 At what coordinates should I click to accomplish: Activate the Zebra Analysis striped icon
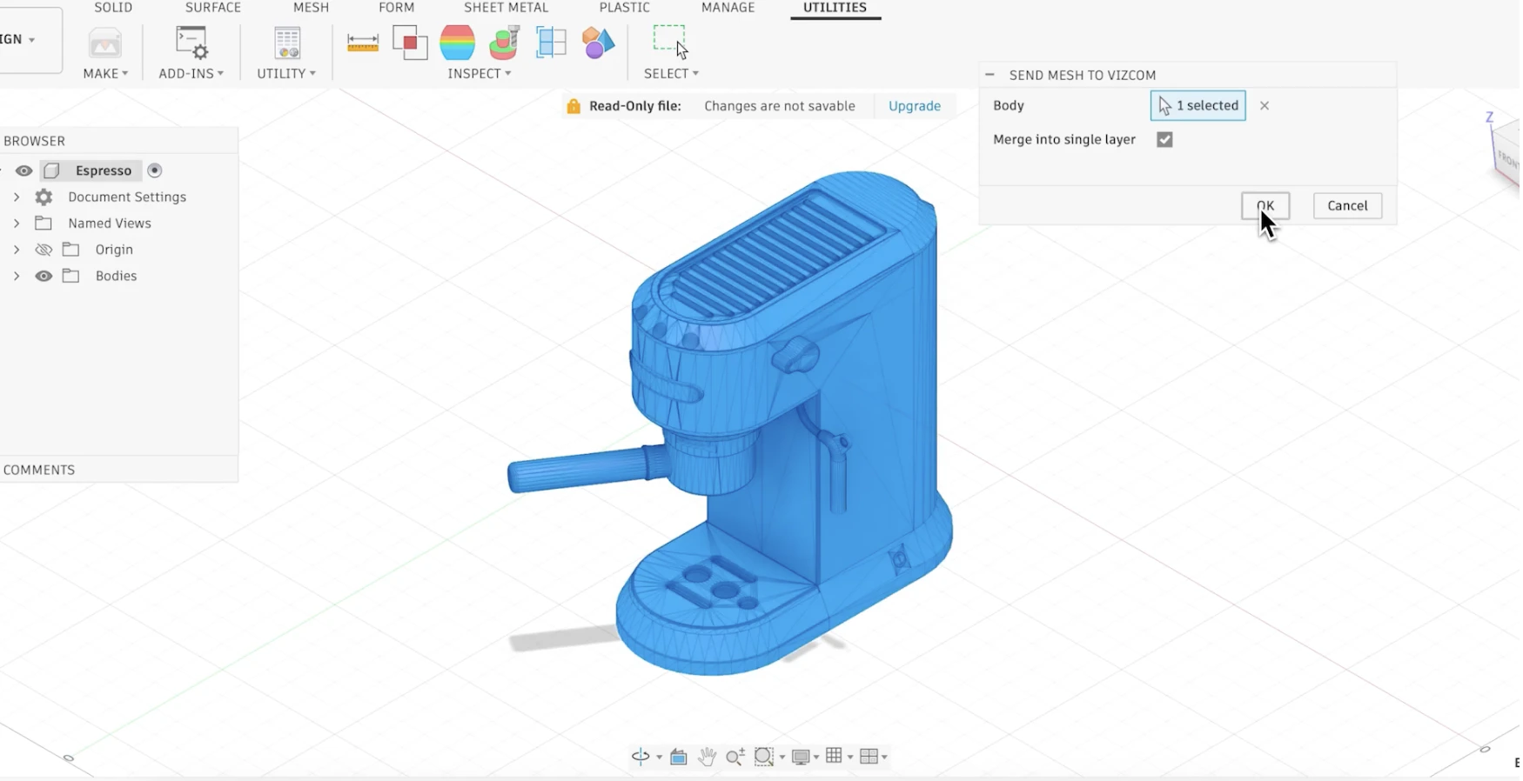coord(457,43)
